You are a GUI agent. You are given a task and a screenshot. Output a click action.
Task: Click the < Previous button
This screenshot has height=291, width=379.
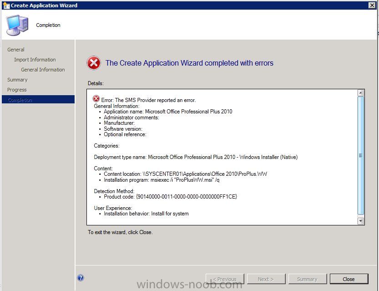point(225,279)
